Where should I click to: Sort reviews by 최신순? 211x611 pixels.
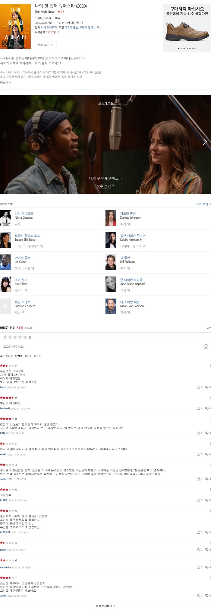28,356
